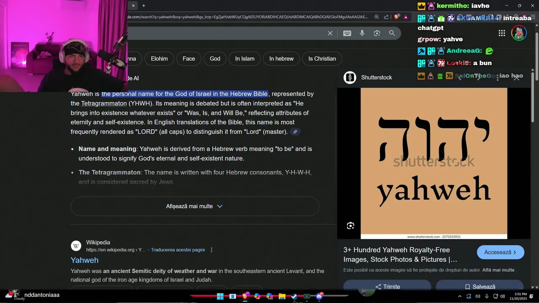539x303 pixels.
Task: Open the notification bell in system tray
Action: tap(531, 296)
